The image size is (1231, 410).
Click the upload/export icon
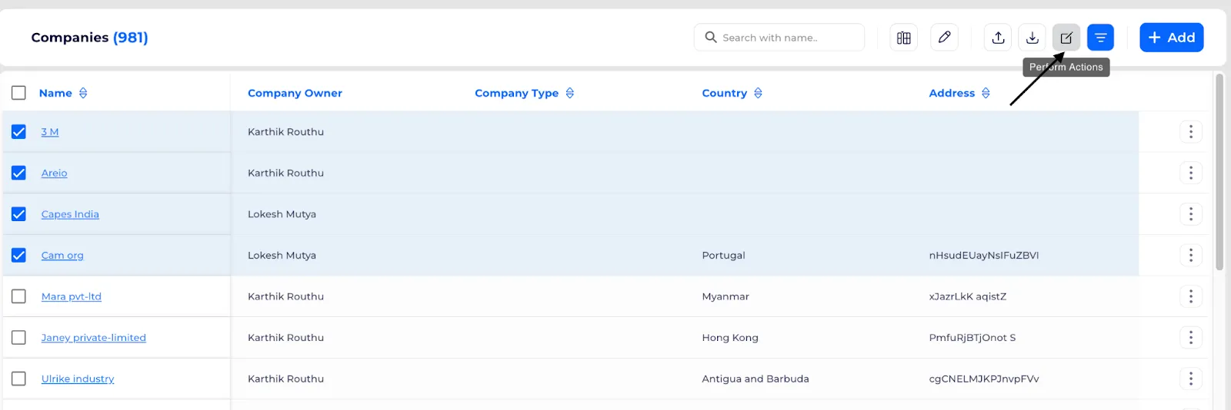[x=998, y=38]
